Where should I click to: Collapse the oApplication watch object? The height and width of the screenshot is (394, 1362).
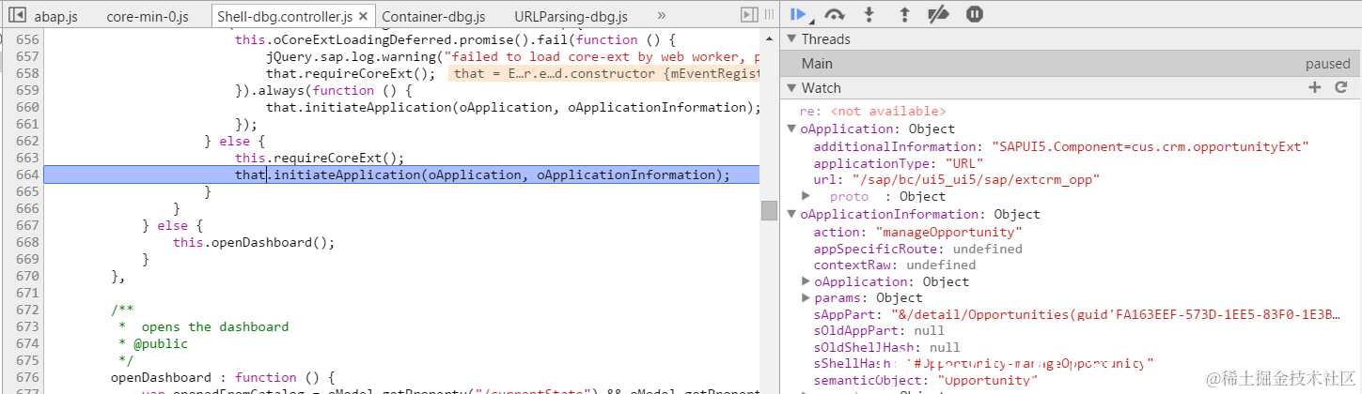(x=791, y=129)
